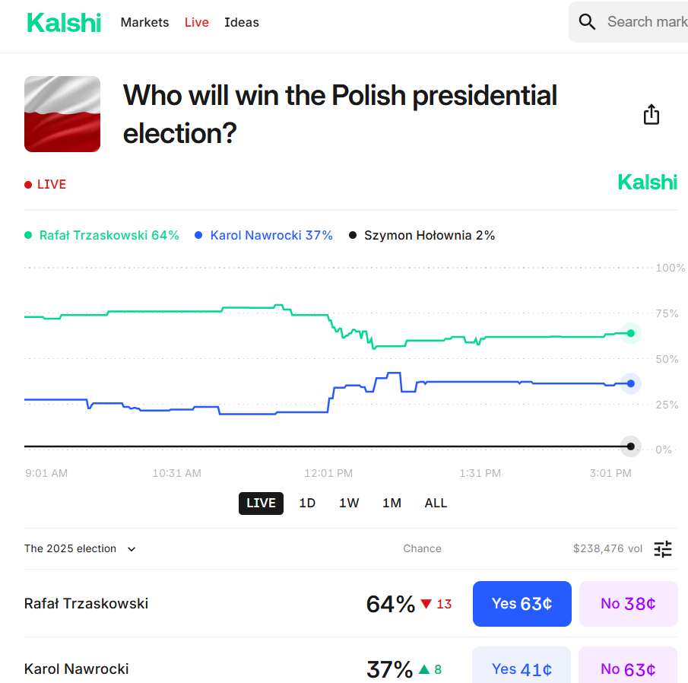Click the search magnifier icon

(x=587, y=22)
